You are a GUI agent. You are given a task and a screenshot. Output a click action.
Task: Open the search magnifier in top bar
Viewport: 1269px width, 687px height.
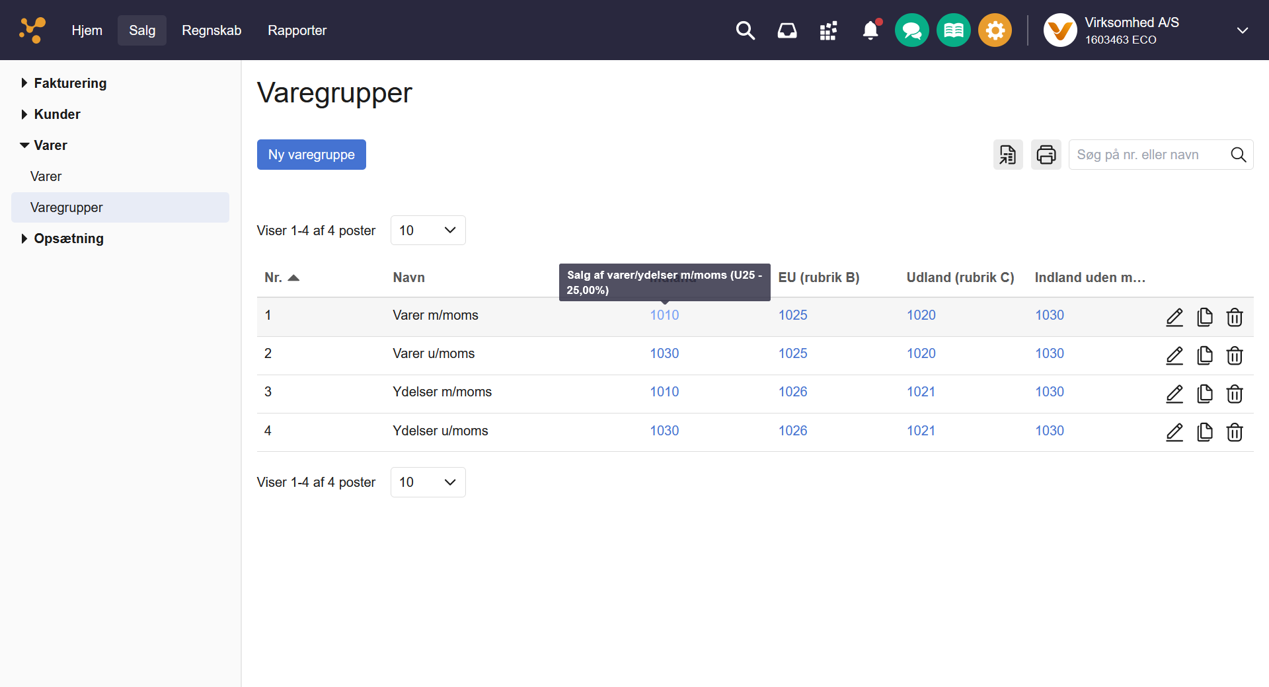745,30
